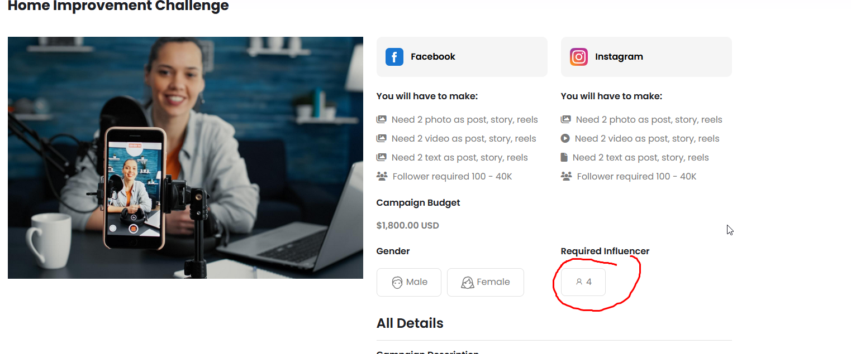Click the Home Improvement Challenge title
851x354 pixels.
pyautogui.click(x=118, y=6)
